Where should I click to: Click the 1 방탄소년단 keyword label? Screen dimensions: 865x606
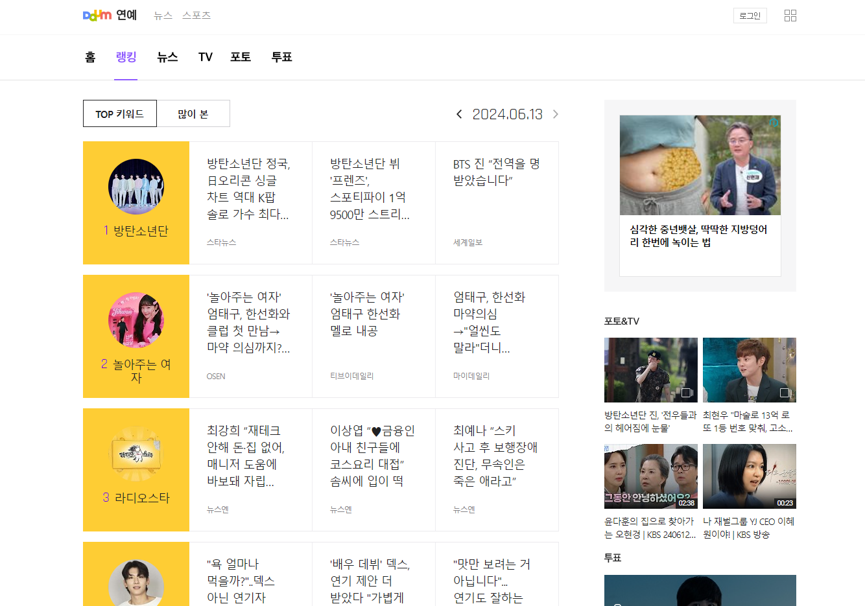(136, 231)
